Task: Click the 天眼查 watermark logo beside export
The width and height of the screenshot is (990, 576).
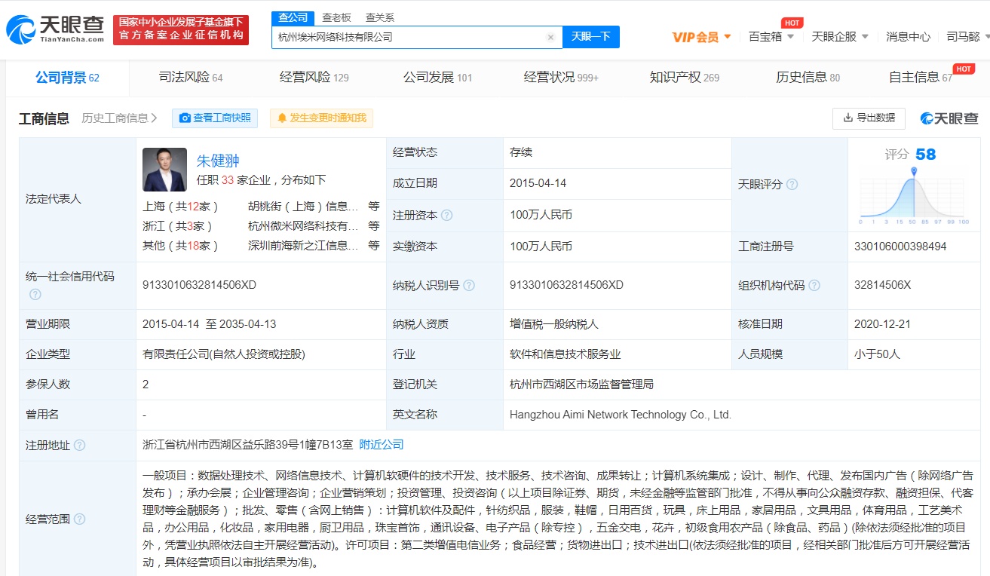Action: pos(950,118)
